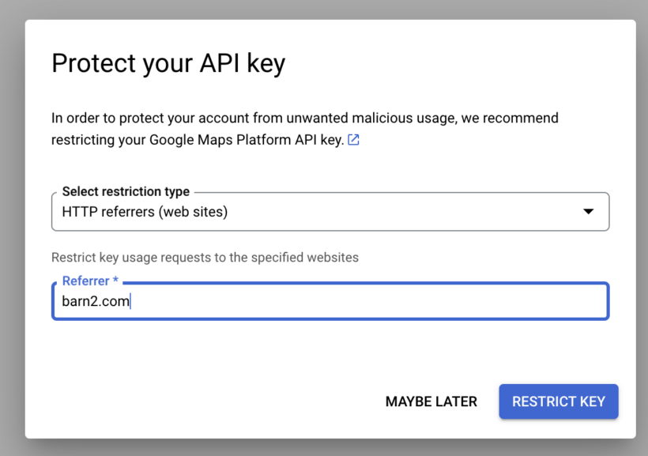Click the helper text about specified websites
The height and width of the screenshot is (456, 648).
(205, 257)
